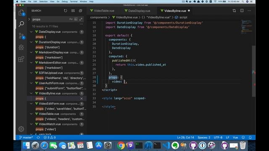Collapse VideoEditForm.vue search result

tap(32, 104)
